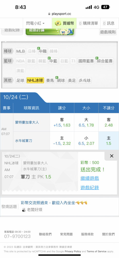Tap the author icon beside 老闆好煩

tap(24, 210)
